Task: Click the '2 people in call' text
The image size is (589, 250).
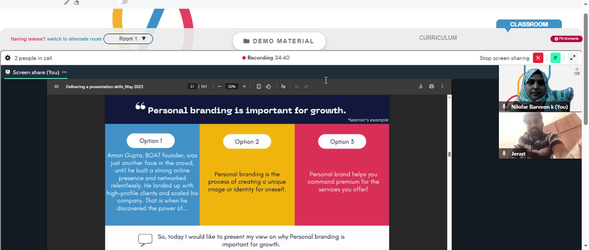Action: [33, 58]
